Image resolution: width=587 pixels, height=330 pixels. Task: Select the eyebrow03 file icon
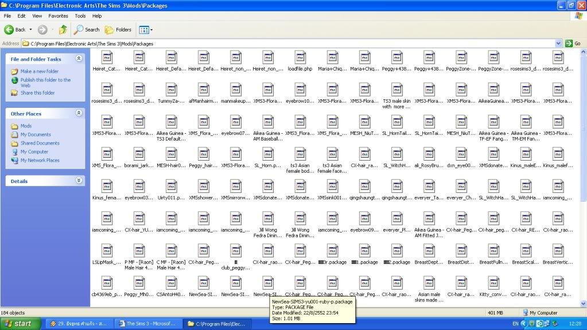coord(139,187)
